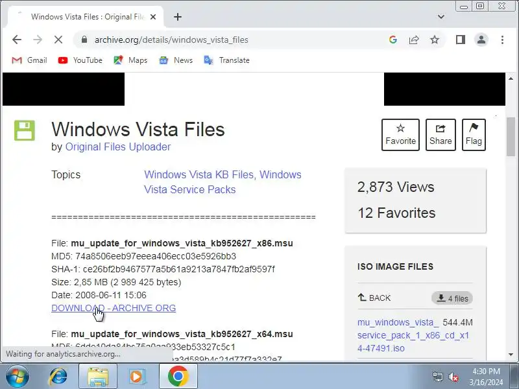Open the mu_windows_vista_service_pack_1_x86 iso link
Viewport: 519px width, 389px height.
click(413, 335)
